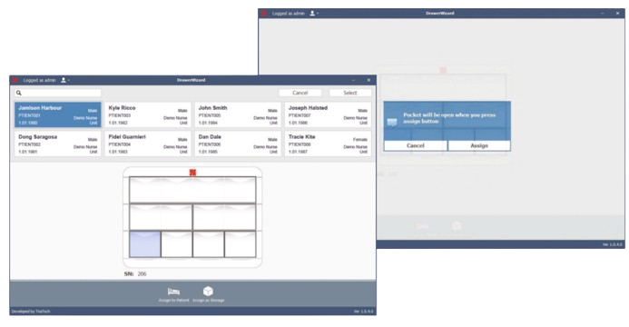
Task: Select the Tracie Kite patient card
Action: (328, 144)
